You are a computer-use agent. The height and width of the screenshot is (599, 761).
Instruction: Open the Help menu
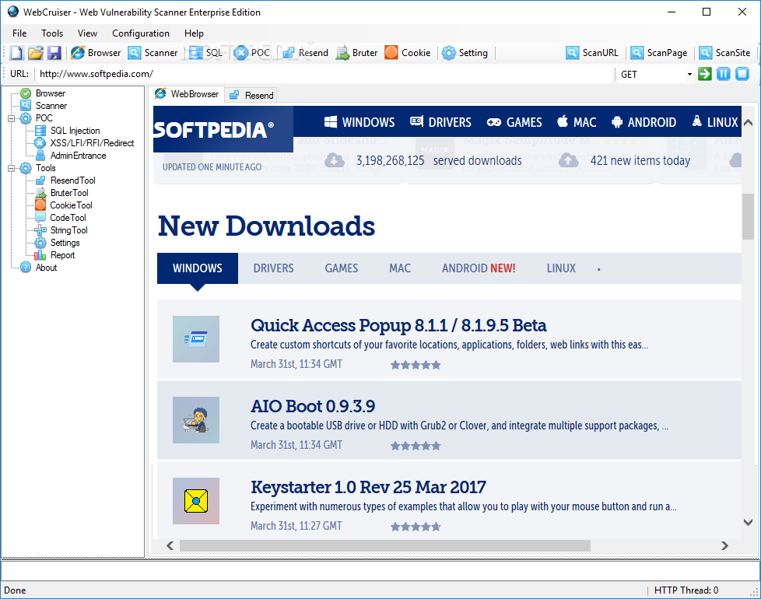point(194,33)
